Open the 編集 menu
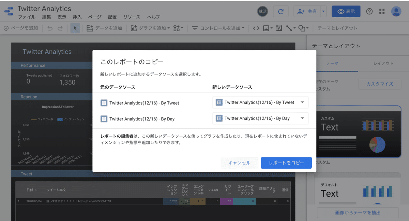 [47, 17]
